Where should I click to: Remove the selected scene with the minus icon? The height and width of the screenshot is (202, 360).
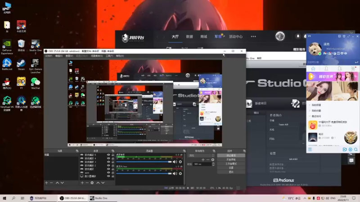coord(51,183)
